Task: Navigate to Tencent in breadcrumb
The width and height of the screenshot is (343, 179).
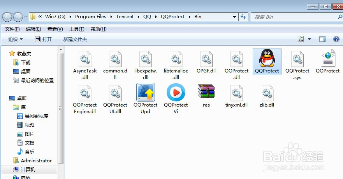Action: pyautogui.click(x=125, y=17)
